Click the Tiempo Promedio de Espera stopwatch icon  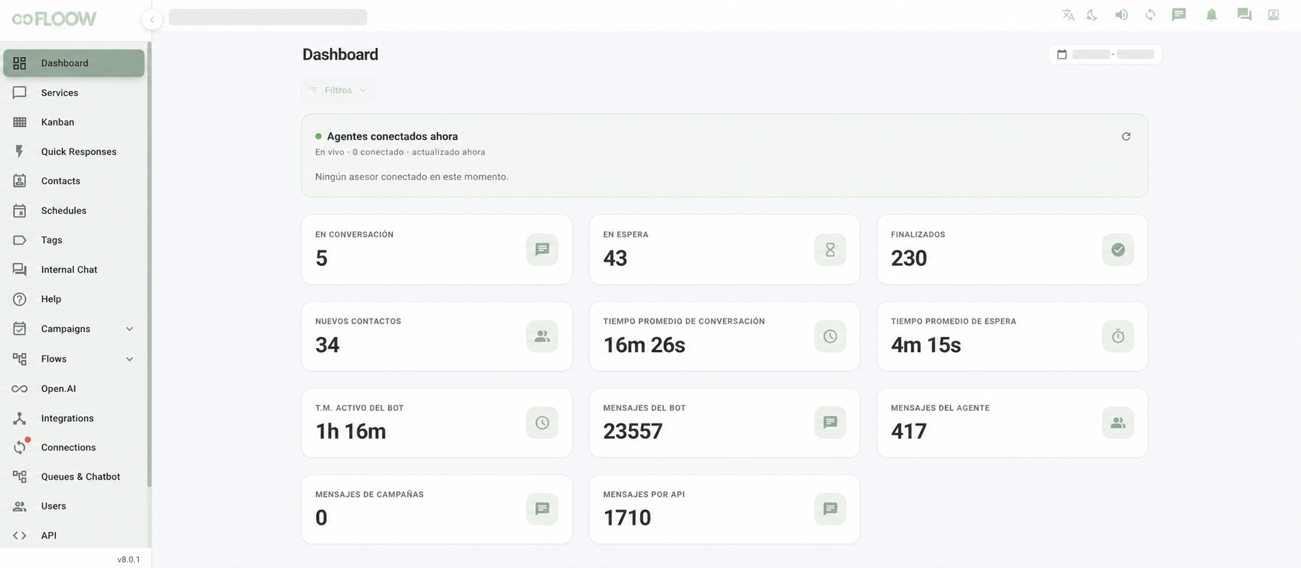(x=1118, y=336)
